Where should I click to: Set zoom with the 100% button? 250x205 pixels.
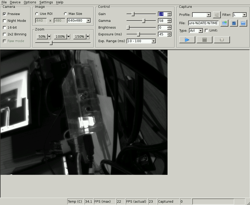coord(60,36)
